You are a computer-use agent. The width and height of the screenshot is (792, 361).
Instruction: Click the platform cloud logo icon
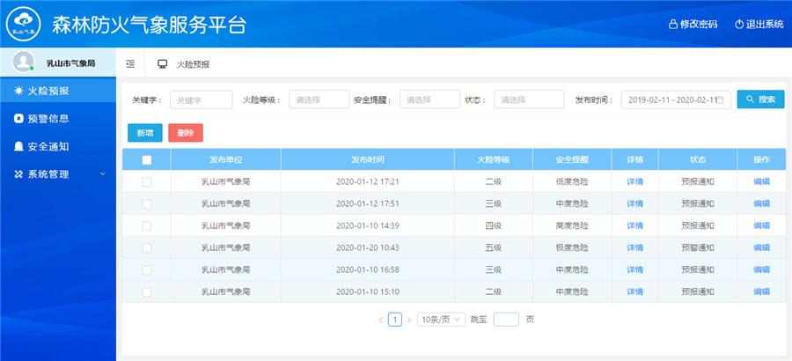[x=24, y=24]
